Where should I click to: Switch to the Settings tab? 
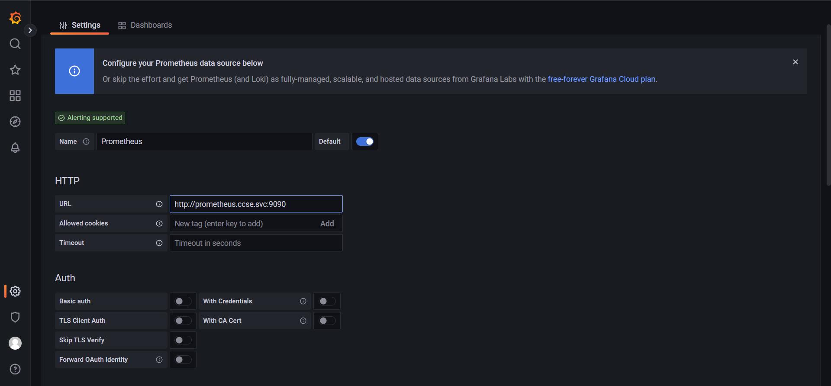coord(80,25)
